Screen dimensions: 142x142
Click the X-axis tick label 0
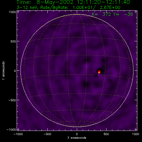(77, 134)
